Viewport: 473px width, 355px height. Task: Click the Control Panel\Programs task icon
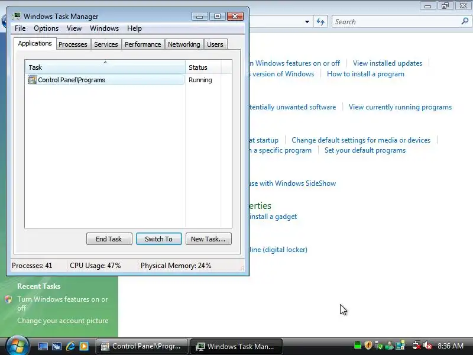[32, 80]
